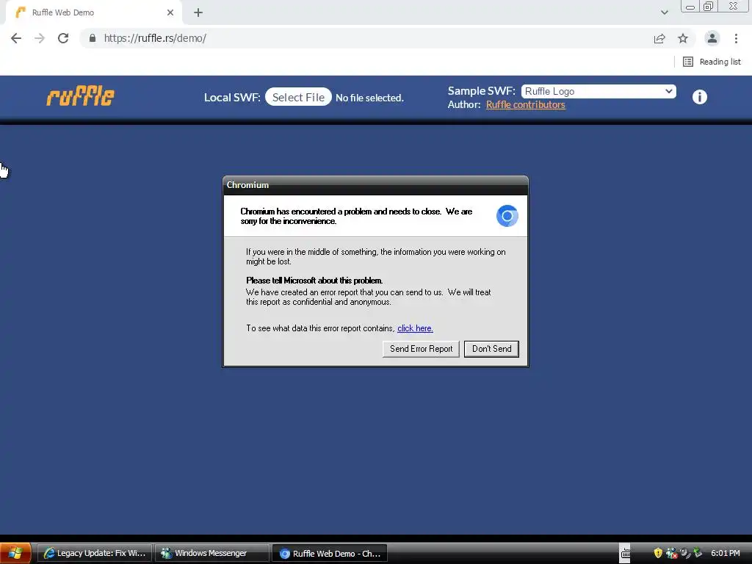The image size is (752, 564).
Task: Click the Select File button
Action: pyautogui.click(x=298, y=98)
